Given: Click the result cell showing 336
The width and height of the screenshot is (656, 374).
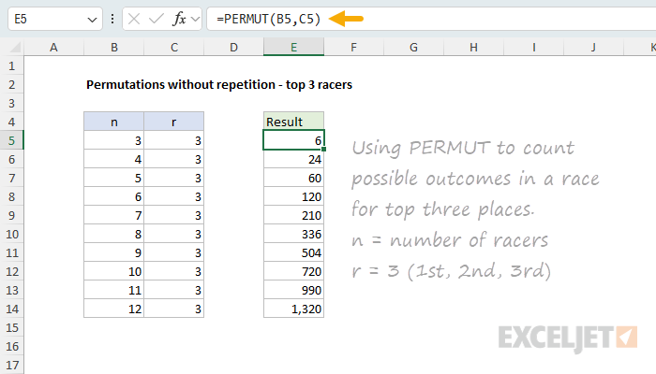Looking at the screenshot, I should tap(293, 234).
